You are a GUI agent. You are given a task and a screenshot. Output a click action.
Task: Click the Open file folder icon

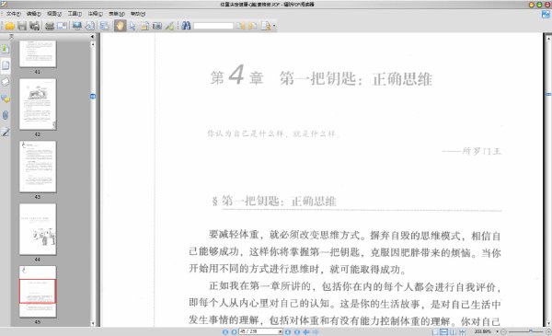pos(9,26)
